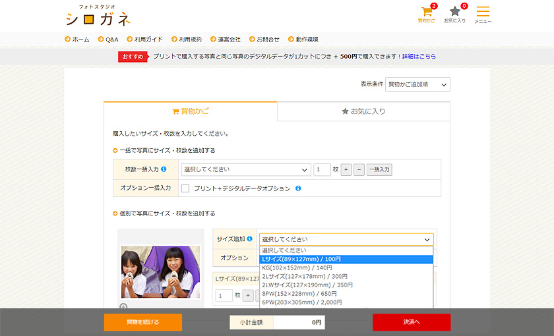554x336 pixels.
Task: Click the bulk quantity input field
Action: pyautogui.click(x=322, y=170)
